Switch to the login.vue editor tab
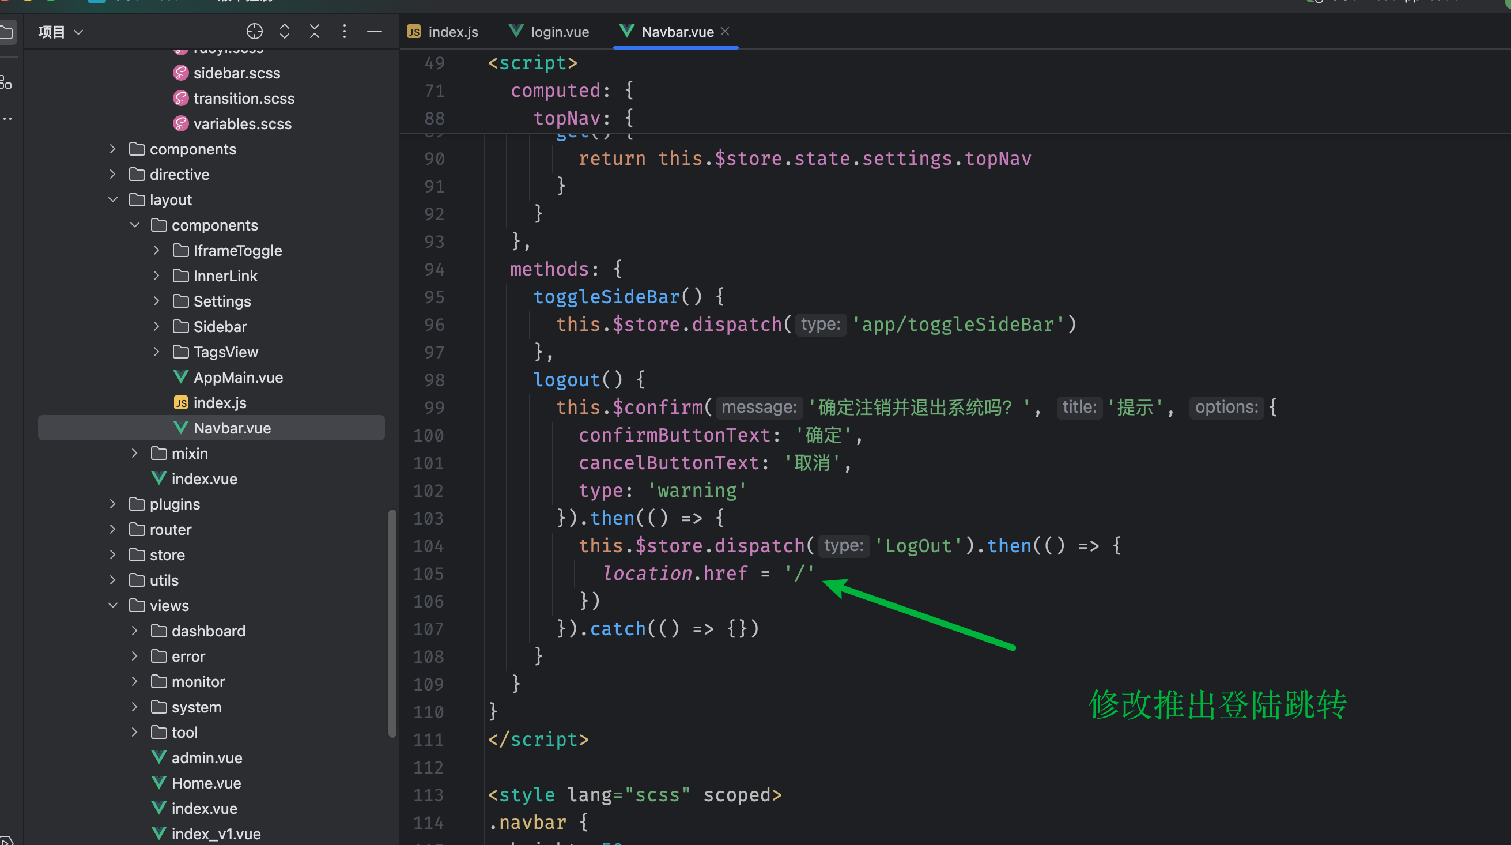Viewport: 1511px width, 845px height. tap(549, 32)
